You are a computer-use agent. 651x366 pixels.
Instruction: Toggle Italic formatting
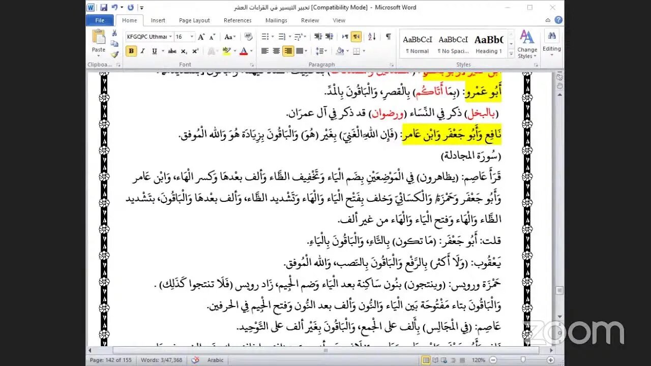pos(142,51)
